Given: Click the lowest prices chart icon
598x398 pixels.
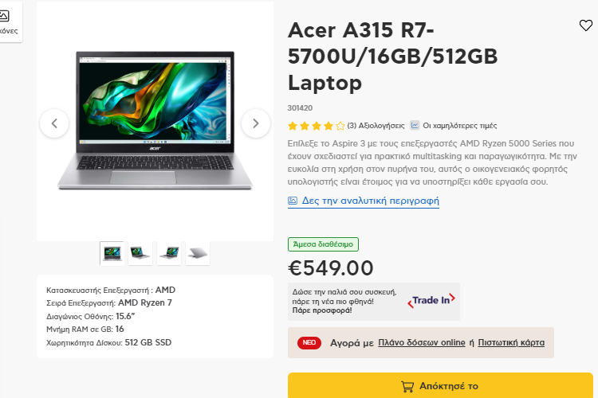Looking at the screenshot, I should pos(415,125).
